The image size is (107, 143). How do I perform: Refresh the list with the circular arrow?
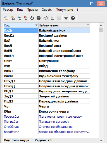32,18
